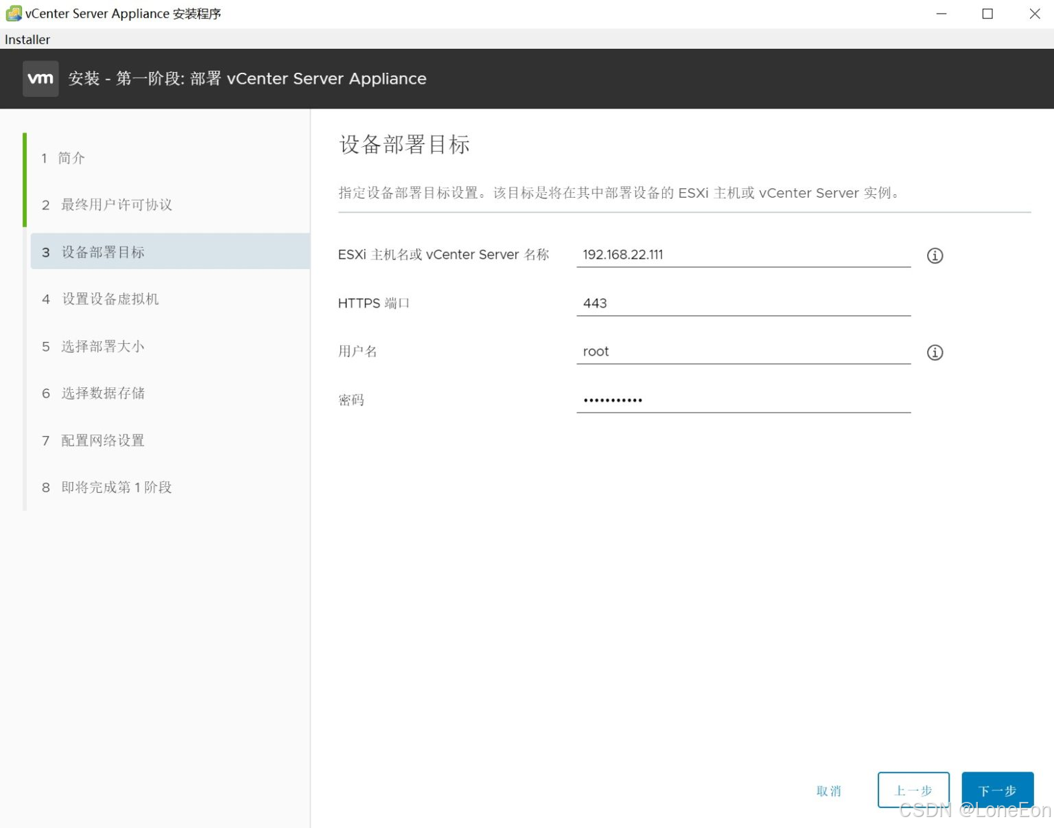Screen dimensions: 1054x828
Task: Click the info icon beside 用户名 field
Action: pos(935,352)
